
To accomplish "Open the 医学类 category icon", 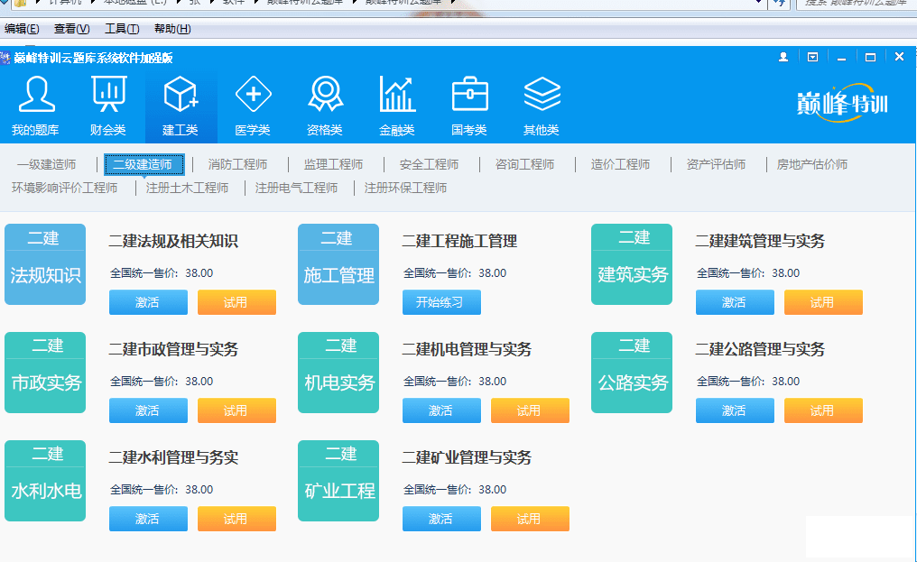I will click(x=254, y=95).
